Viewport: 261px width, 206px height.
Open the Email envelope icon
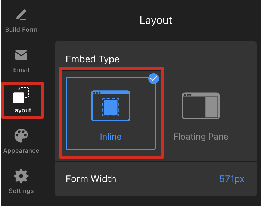(21, 55)
